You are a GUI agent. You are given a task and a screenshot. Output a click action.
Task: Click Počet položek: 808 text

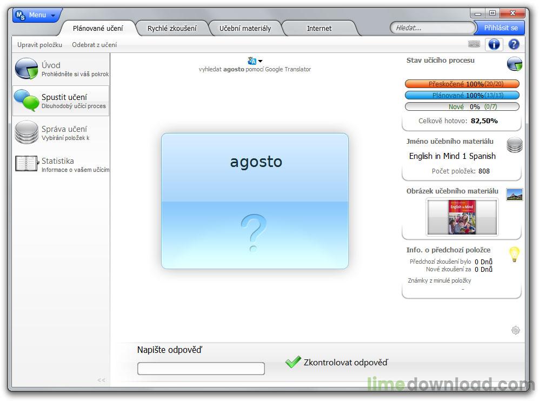coord(461,171)
